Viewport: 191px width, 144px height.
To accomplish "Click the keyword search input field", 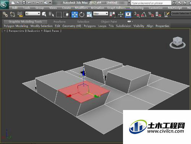I will click(x=151, y=3).
